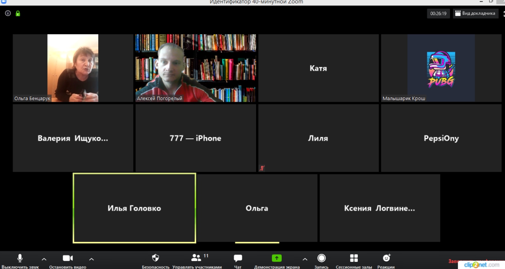The height and width of the screenshot is (269, 505).
Task: Open the Chat (Чат) panel
Action: (x=238, y=258)
